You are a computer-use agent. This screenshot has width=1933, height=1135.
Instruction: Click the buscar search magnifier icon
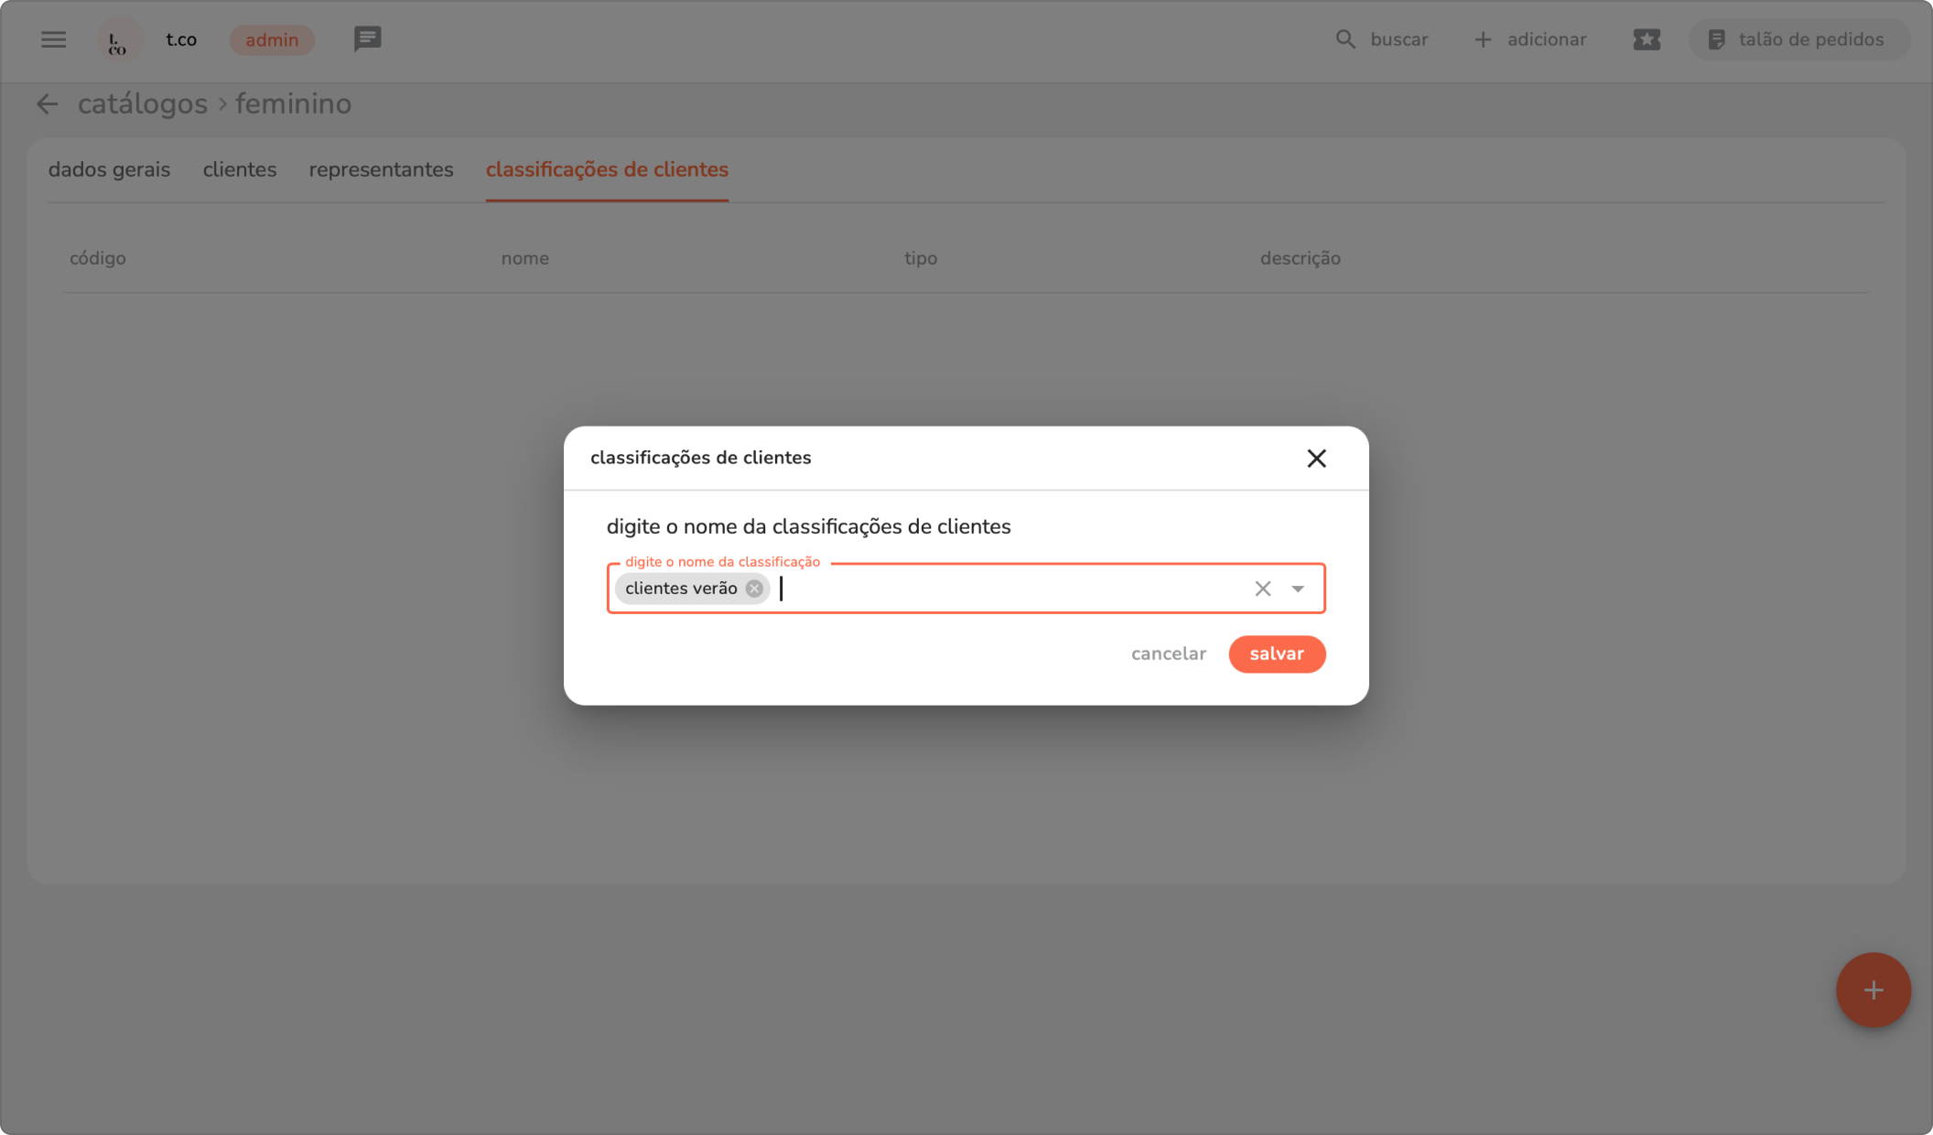click(1344, 39)
